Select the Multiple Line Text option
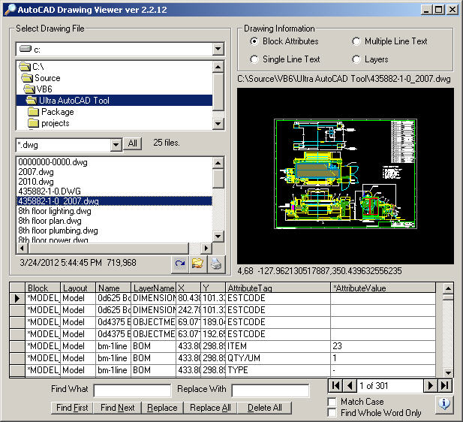 (356, 41)
